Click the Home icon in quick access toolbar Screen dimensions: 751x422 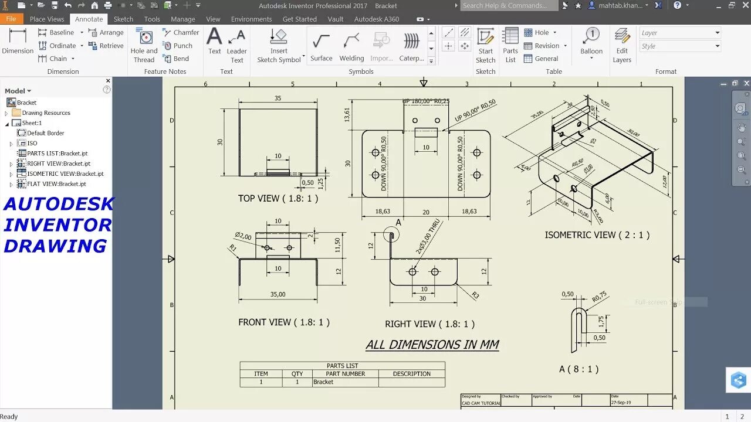(x=96, y=5)
